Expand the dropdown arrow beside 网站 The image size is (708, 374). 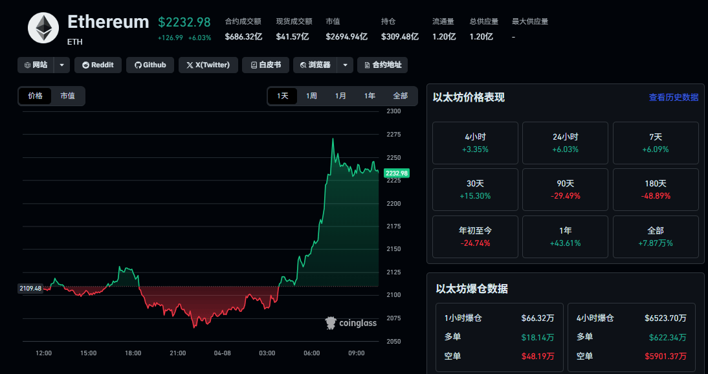point(61,65)
